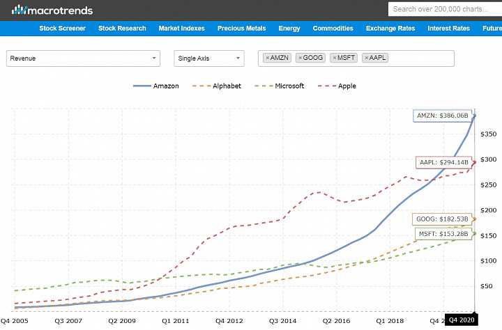
Task: Open the Energy menu item
Action: [289, 29]
